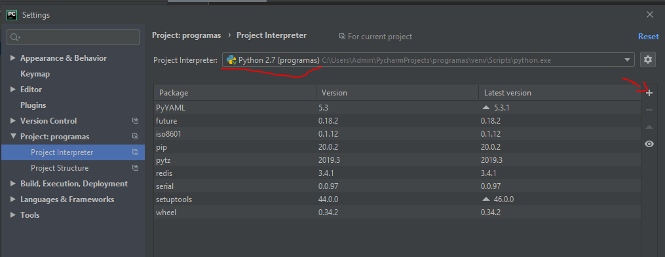Collapse the Project: programas section
The width and height of the screenshot is (665, 257).
[12, 136]
